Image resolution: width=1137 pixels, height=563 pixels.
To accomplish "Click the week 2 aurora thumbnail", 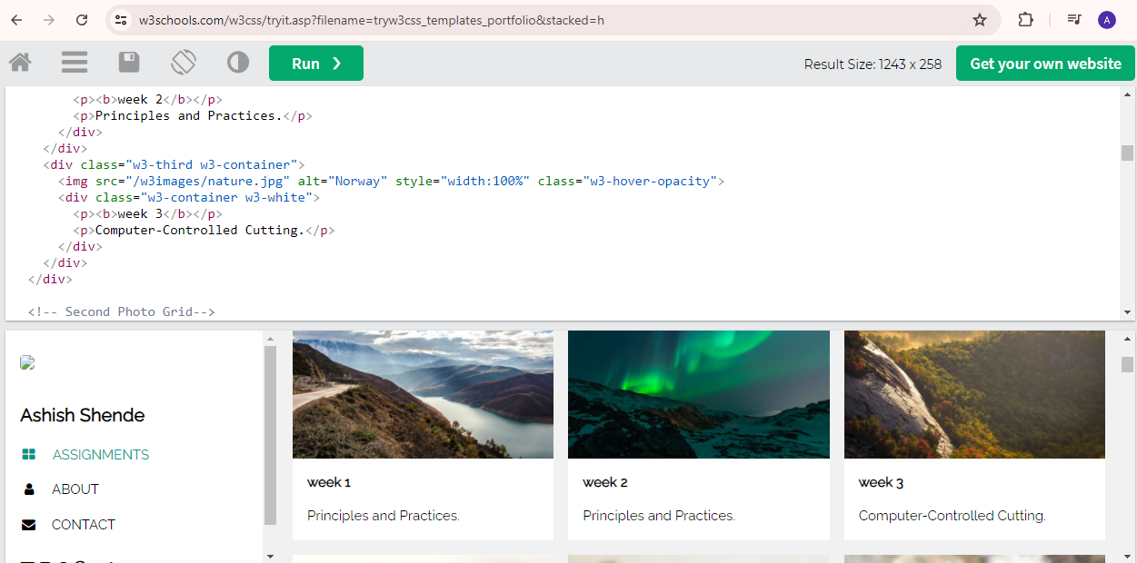I will pyautogui.click(x=699, y=394).
